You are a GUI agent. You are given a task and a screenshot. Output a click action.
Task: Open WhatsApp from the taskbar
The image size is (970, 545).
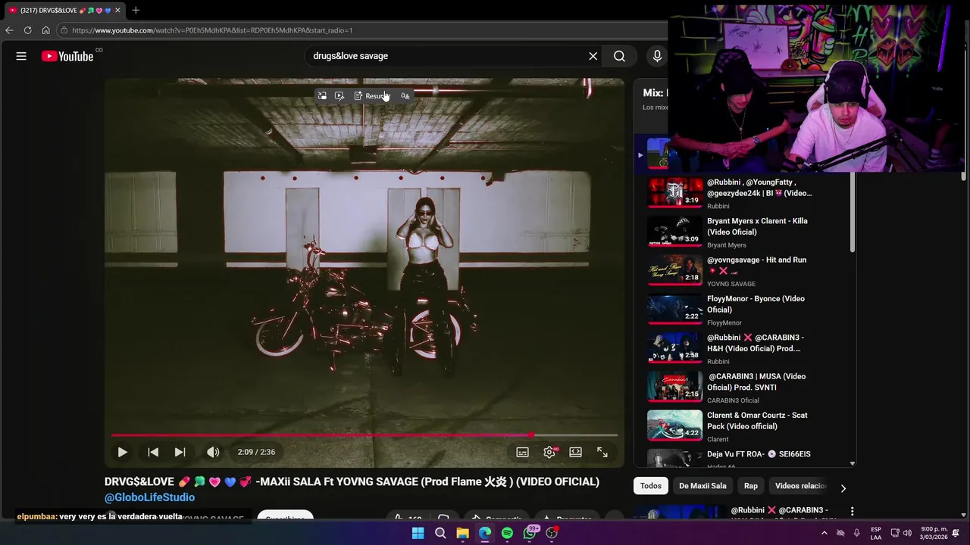[530, 533]
